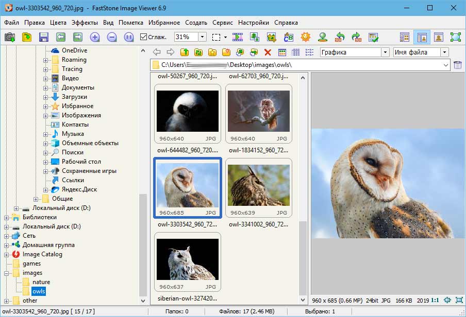466x317 pixels.
Task: Click the Save As floppy disk icon
Action: coord(44,37)
